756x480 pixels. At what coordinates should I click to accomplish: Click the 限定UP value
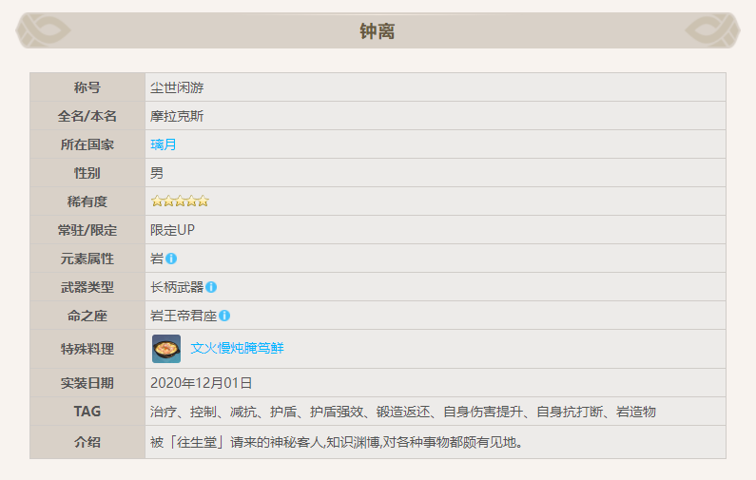173,230
